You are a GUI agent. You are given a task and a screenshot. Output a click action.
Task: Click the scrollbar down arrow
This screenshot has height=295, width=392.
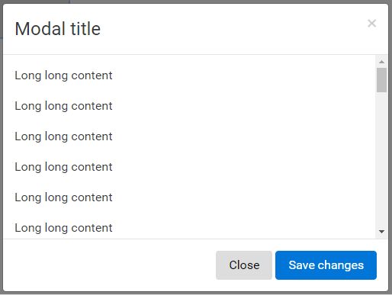pyautogui.click(x=381, y=232)
